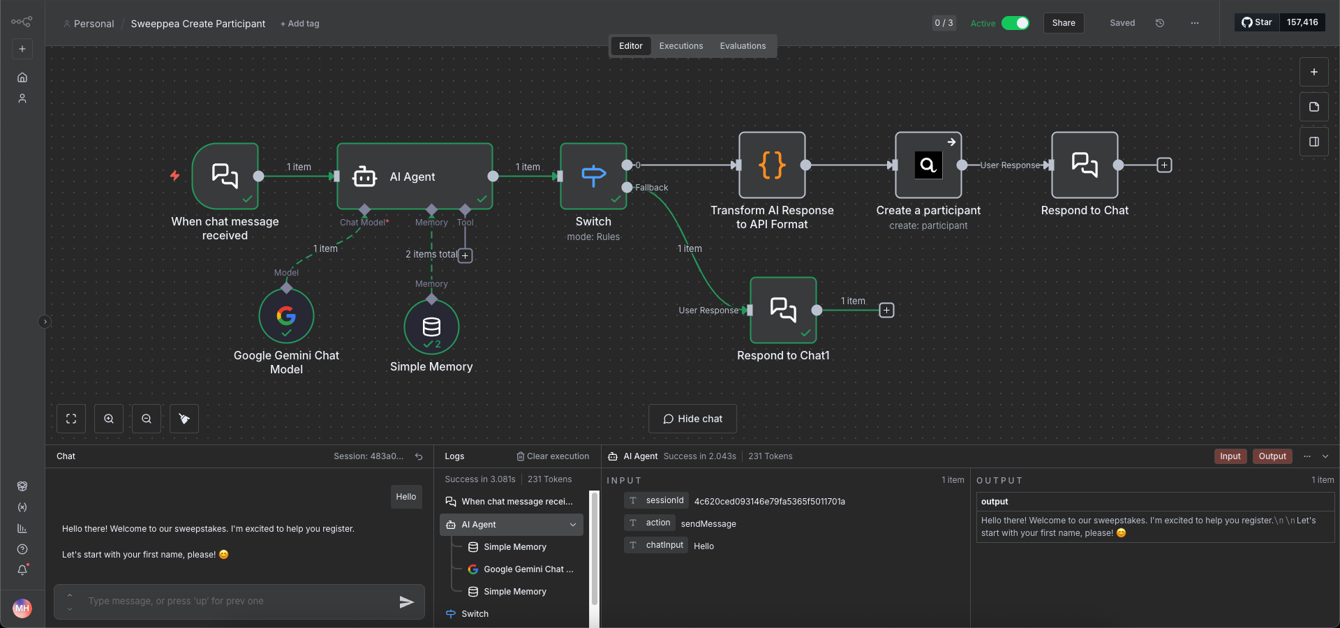Open the MH user avatar
This screenshot has height=628, width=1340.
pos(22,608)
